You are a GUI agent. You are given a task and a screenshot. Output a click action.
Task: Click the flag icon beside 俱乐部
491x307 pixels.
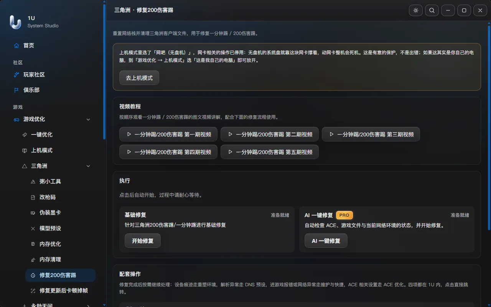pos(16,90)
